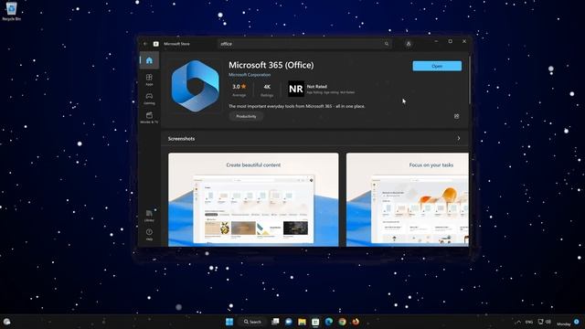The image size is (585, 329).
Task: Open 'Focus on your tasks' screenshot
Action: 408,199
